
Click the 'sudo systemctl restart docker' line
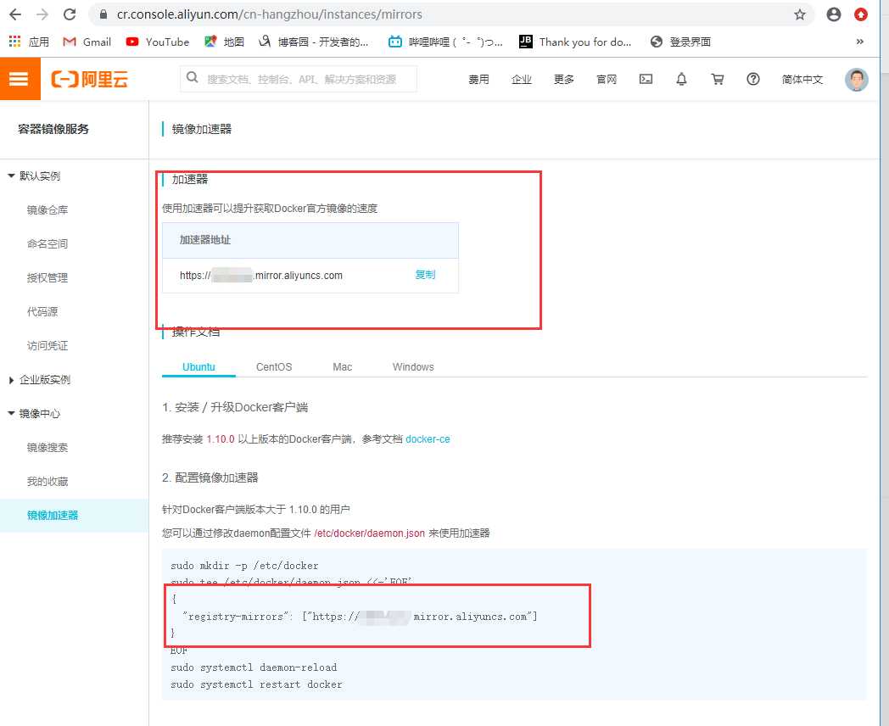[x=256, y=684]
